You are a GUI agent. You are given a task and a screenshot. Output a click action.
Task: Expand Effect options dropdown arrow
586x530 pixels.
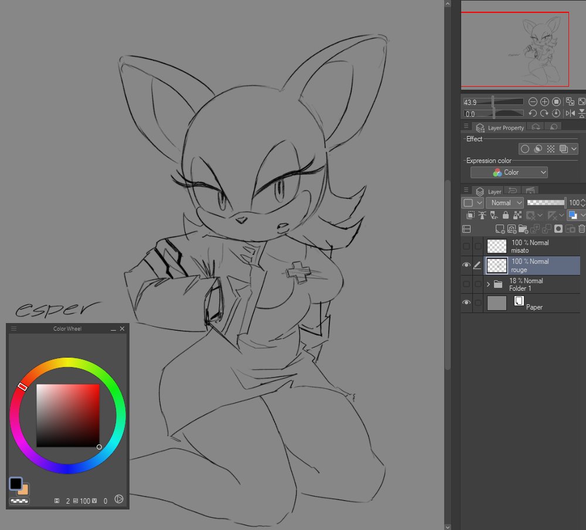point(574,149)
